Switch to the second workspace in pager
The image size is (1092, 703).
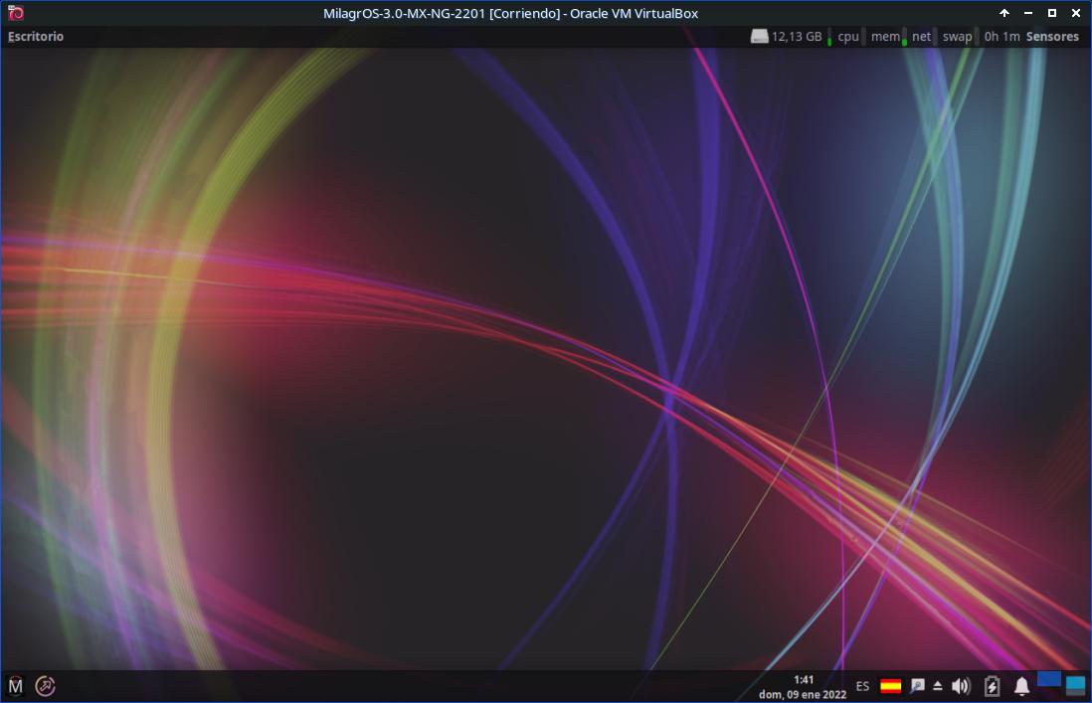click(1075, 685)
